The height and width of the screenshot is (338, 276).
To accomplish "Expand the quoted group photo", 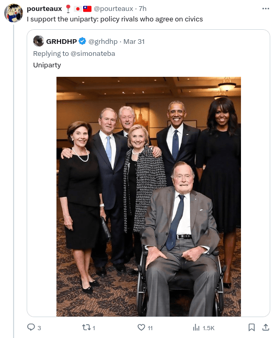I will [x=148, y=196].
